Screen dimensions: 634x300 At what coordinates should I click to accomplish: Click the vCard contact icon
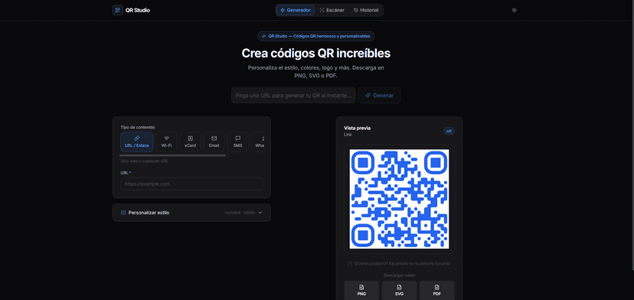(x=190, y=139)
